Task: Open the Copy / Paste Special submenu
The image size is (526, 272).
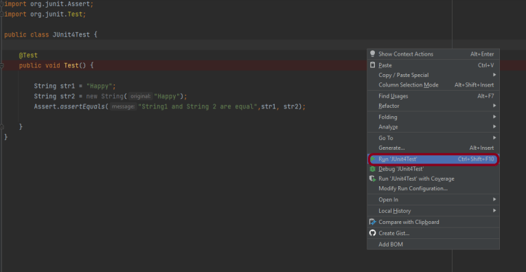Action: [433, 75]
